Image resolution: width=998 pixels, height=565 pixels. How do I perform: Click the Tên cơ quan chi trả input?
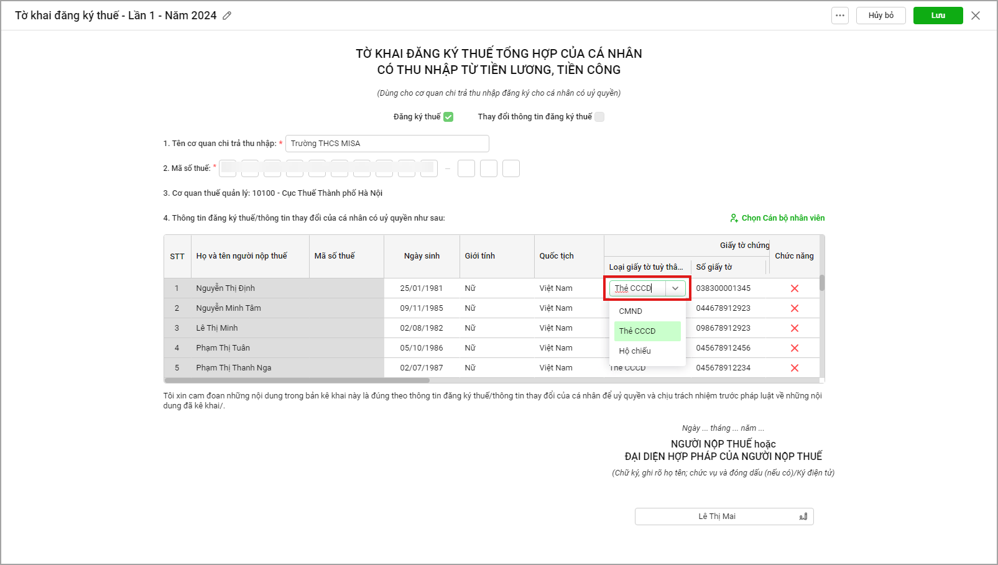[x=387, y=144]
